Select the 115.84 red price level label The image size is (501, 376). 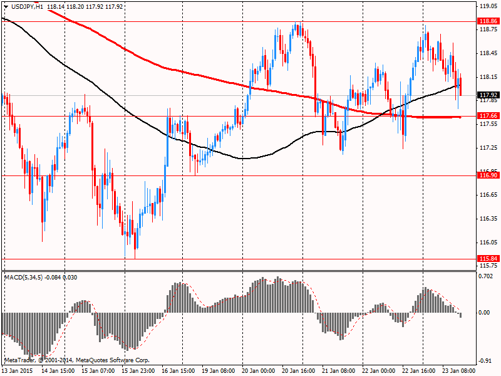488,258
